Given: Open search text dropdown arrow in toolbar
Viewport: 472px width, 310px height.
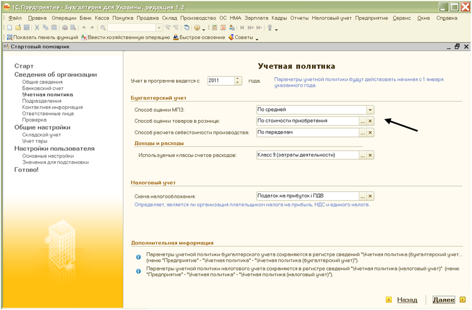Looking at the screenshot, I should [x=159, y=28].
